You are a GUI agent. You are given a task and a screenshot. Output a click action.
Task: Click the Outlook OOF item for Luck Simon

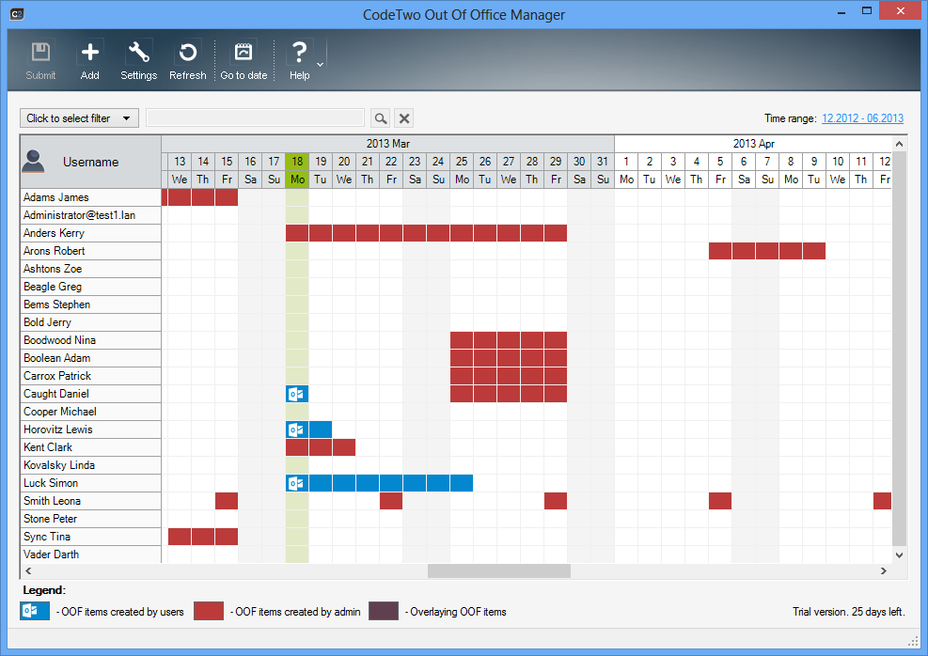[297, 483]
